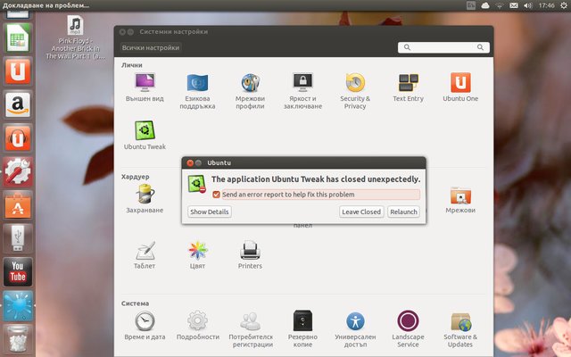This screenshot has height=357, width=571.
Task: Open Подробности details settings
Action: 197,326
